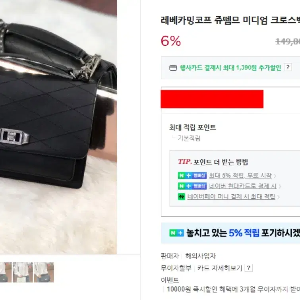This screenshot has width=300, height=300.
Task: Open link 네이버페이 머니 결제 시 최대 적립
Action: coord(231,197)
